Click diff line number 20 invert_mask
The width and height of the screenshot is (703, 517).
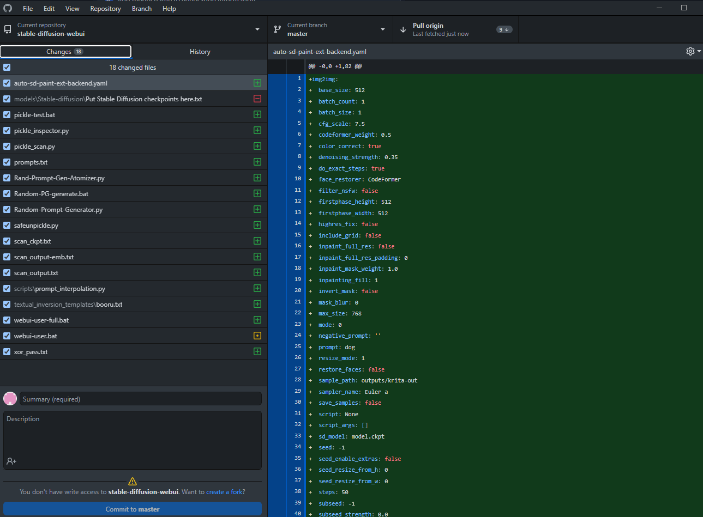(x=298, y=290)
